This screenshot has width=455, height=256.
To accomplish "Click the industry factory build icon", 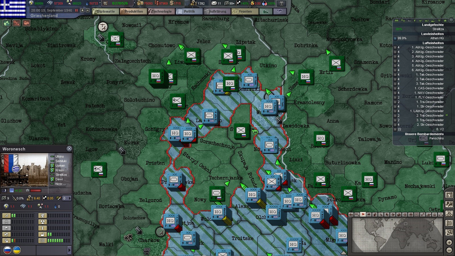I will click(43, 234).
